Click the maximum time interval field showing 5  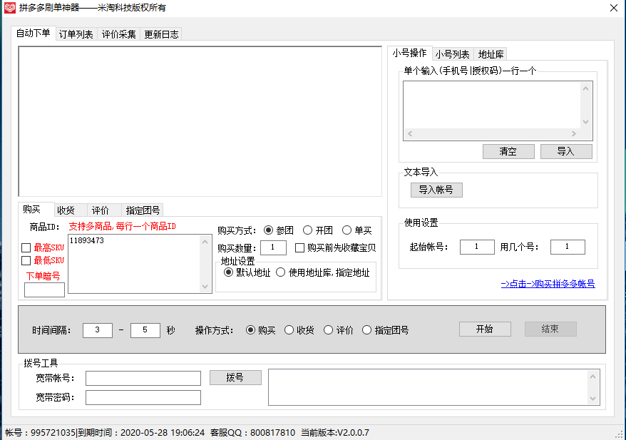pos(145,330)
